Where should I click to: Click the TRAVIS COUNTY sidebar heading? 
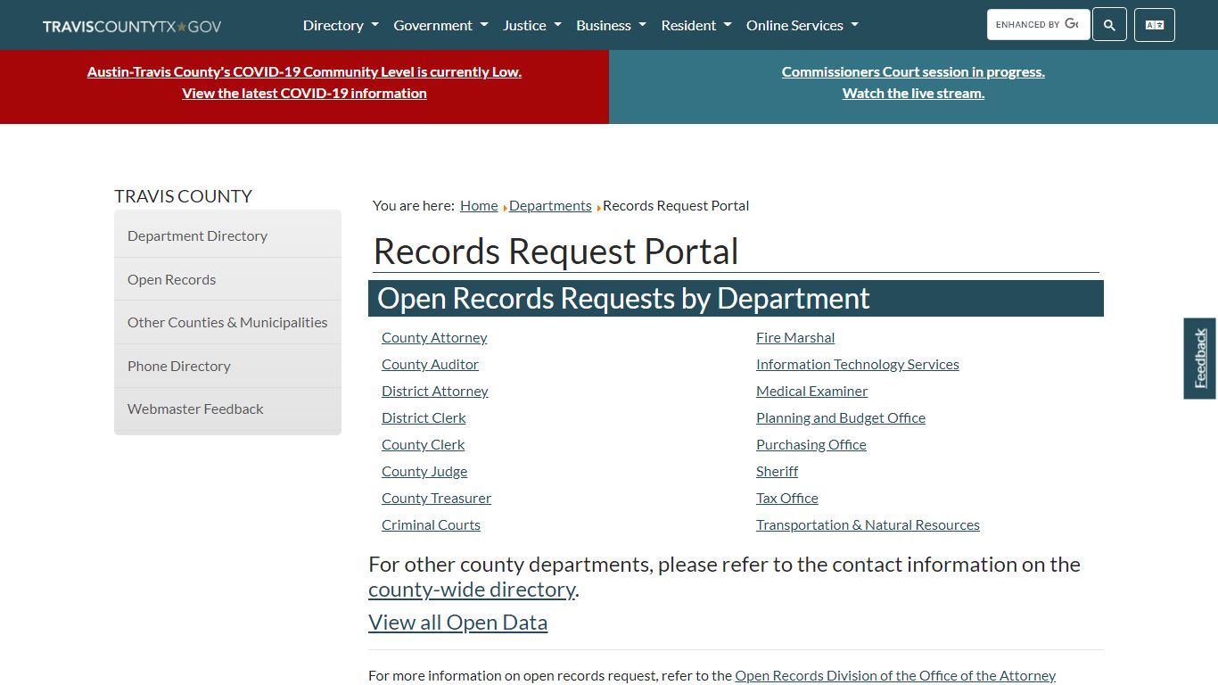pos(183,196)
